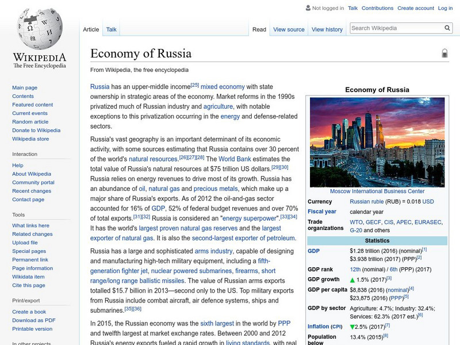Screen dimensions: 460x345
Task: Switch to the Talk tab
Action: click(x=111, y=29)
